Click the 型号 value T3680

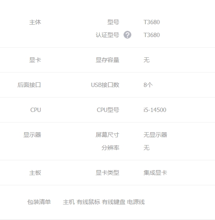[x=152, y=22]
